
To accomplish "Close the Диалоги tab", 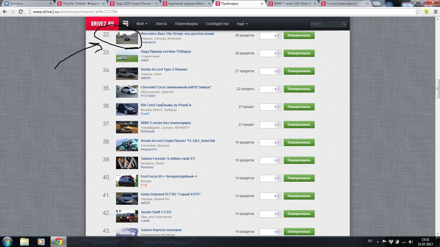I will coord(51,4).
